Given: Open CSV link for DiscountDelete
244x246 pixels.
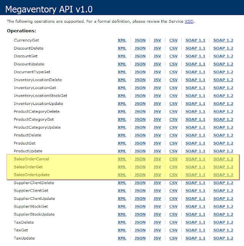Looking at the screenshot, I should pos(173,48).
